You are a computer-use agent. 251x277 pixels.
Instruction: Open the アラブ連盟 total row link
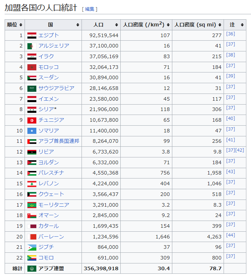tap(51, 268)
